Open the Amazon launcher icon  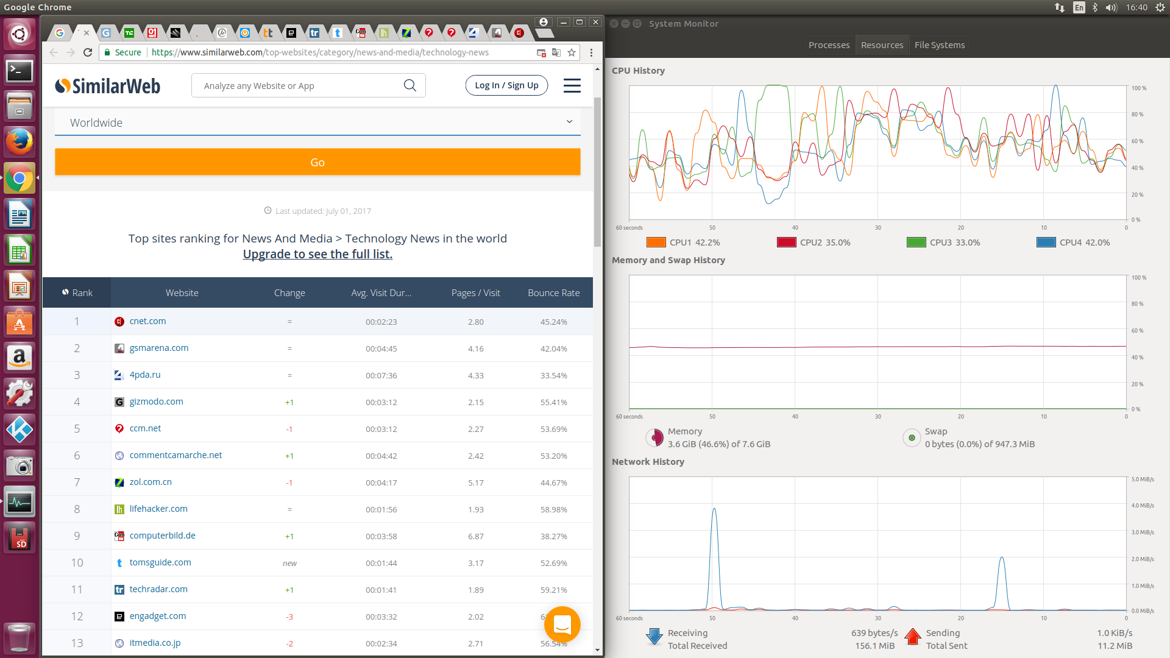click(19, 358)
